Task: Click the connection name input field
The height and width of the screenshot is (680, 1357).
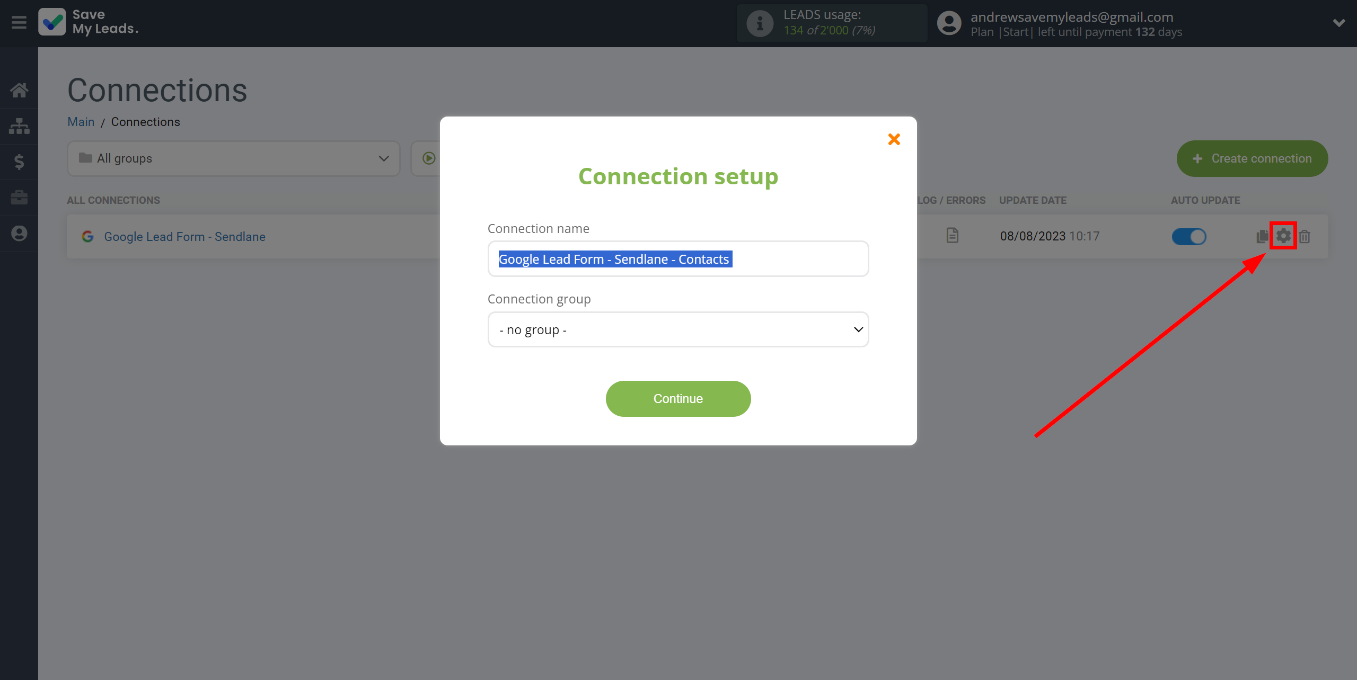Action: coord(677,258)
